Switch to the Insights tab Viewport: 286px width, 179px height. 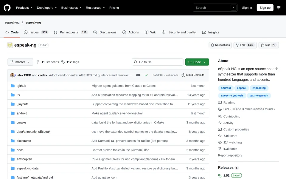point(211,32)
